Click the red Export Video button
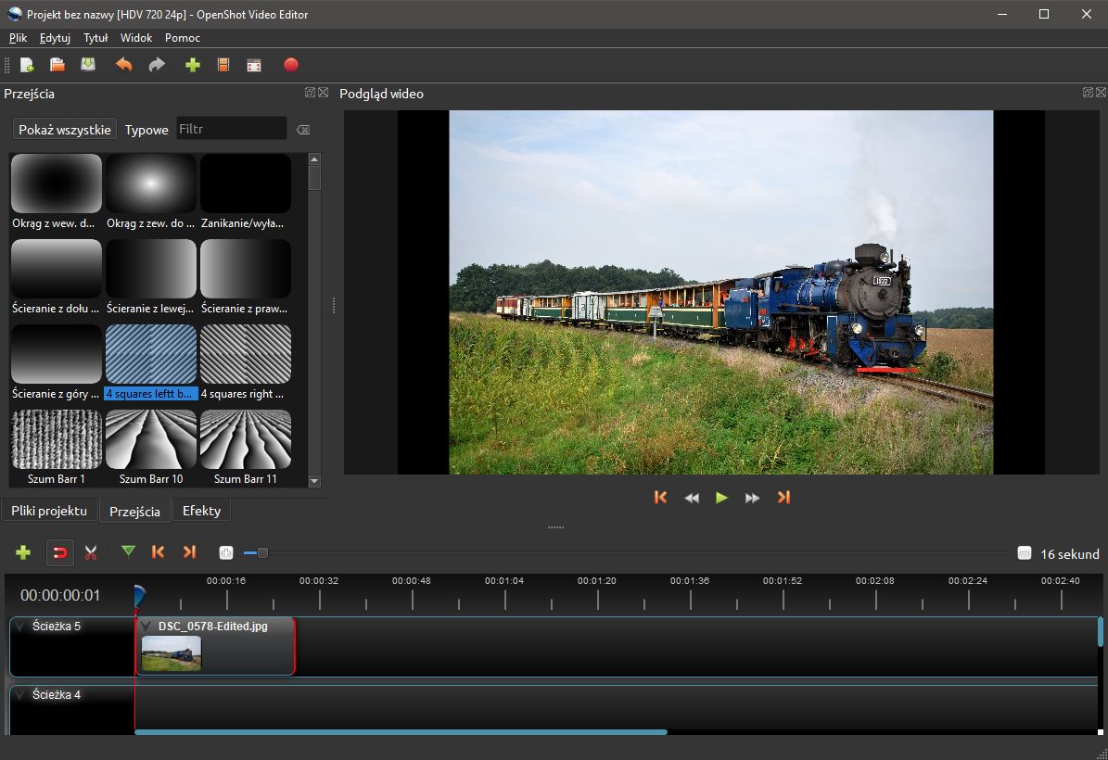 pyautogui.click(x=291, y=65)
